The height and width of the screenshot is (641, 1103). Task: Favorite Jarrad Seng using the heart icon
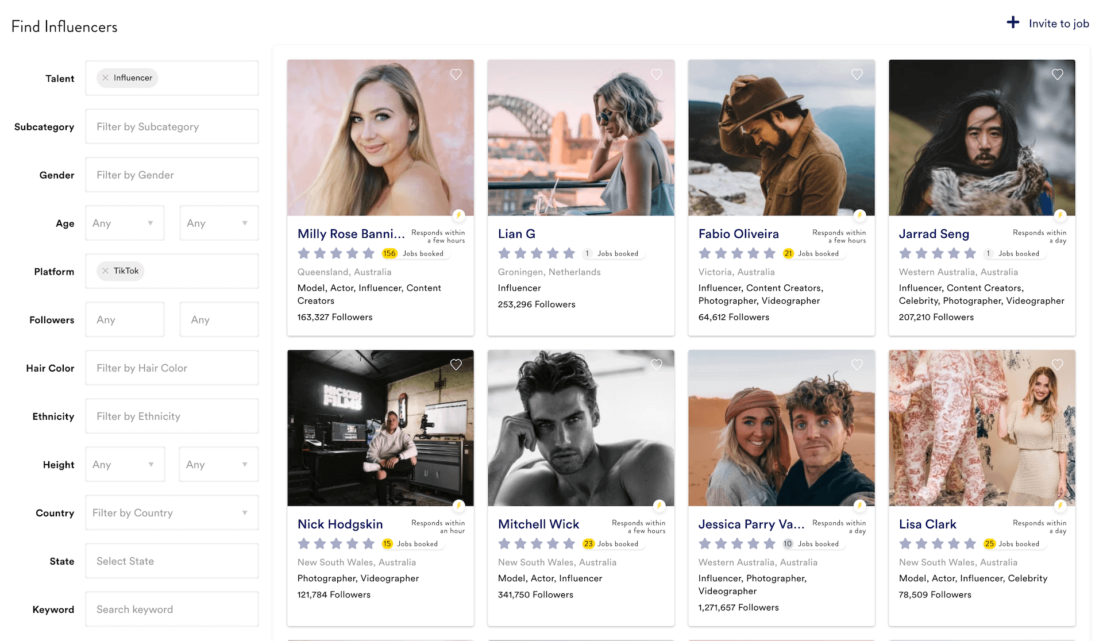click(1057, 74)
